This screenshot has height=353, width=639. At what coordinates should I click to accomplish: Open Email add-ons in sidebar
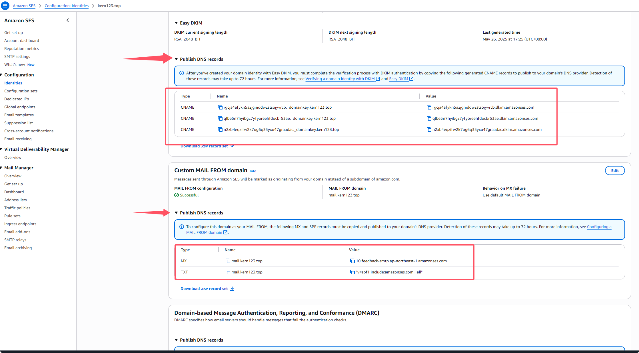click(17, 232)
